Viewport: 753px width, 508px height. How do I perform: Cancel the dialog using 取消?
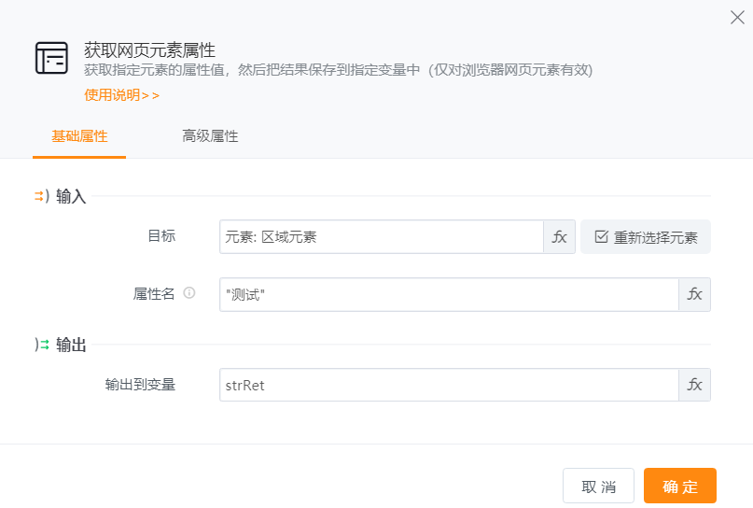coord(598,487)
